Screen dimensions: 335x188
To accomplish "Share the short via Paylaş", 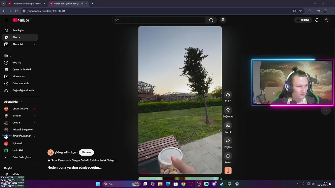I will coord(228,141).
